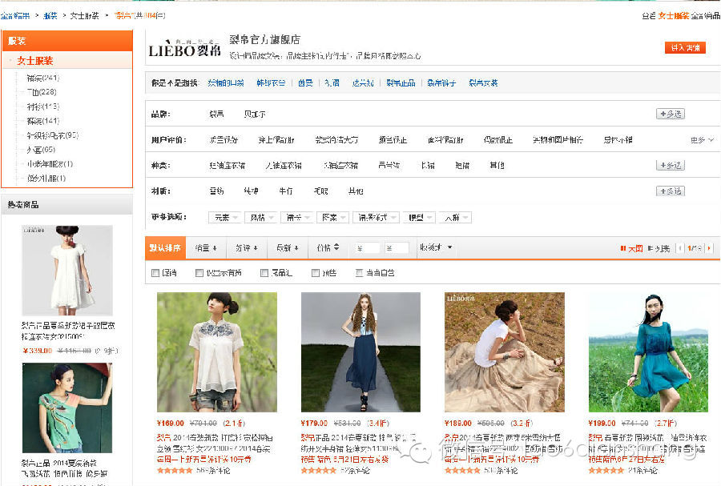Select the 衬衫(113) category
The width and height of the screenshot is (721, 486).
point(43,106)
